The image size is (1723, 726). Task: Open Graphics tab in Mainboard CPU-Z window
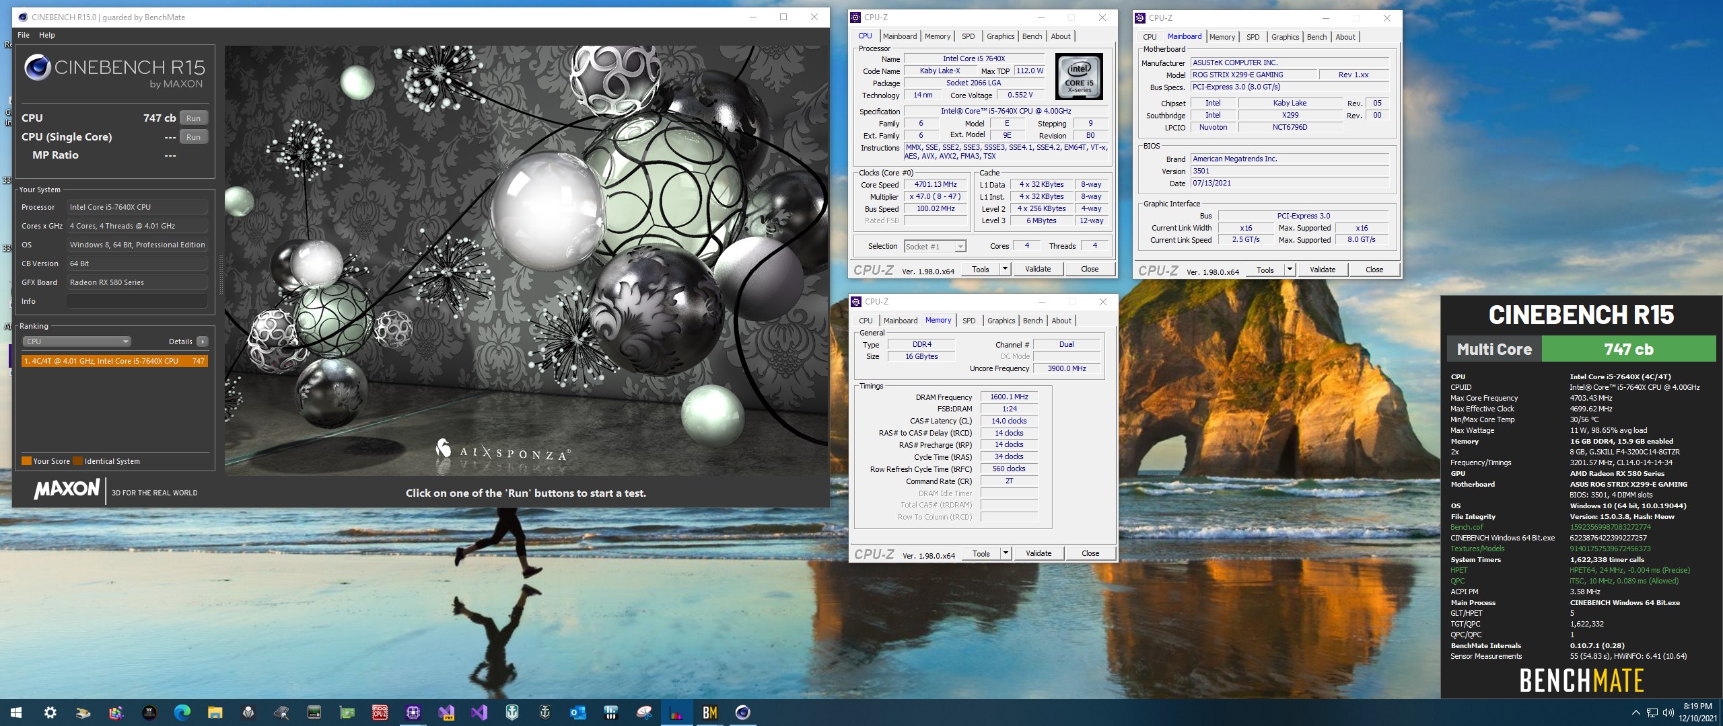[x=1285, y=37]
